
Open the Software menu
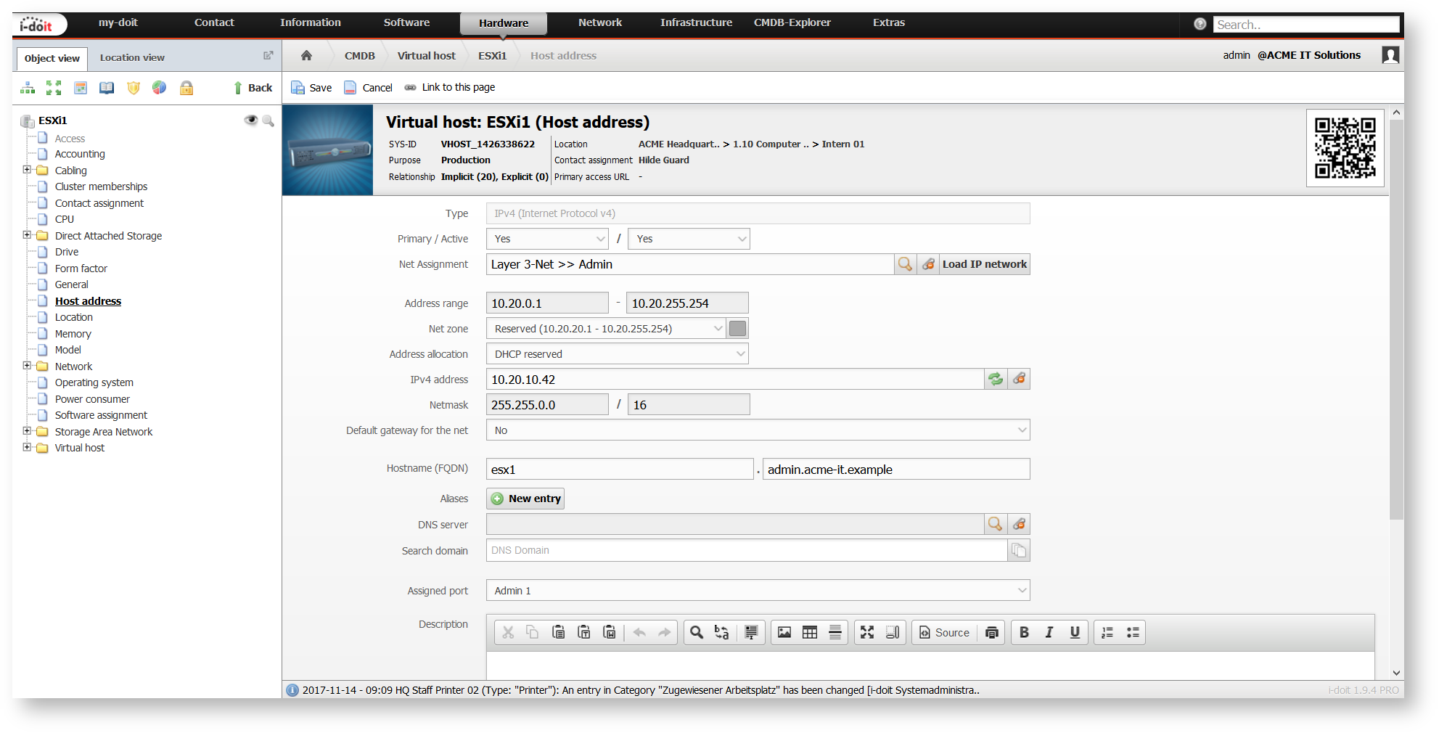point(406,22)
